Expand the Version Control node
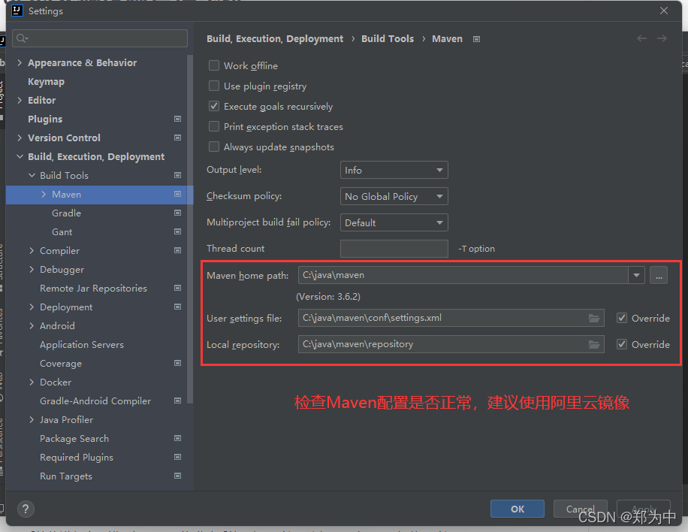Screen dimensions: 688x532 tap(20, 138)
